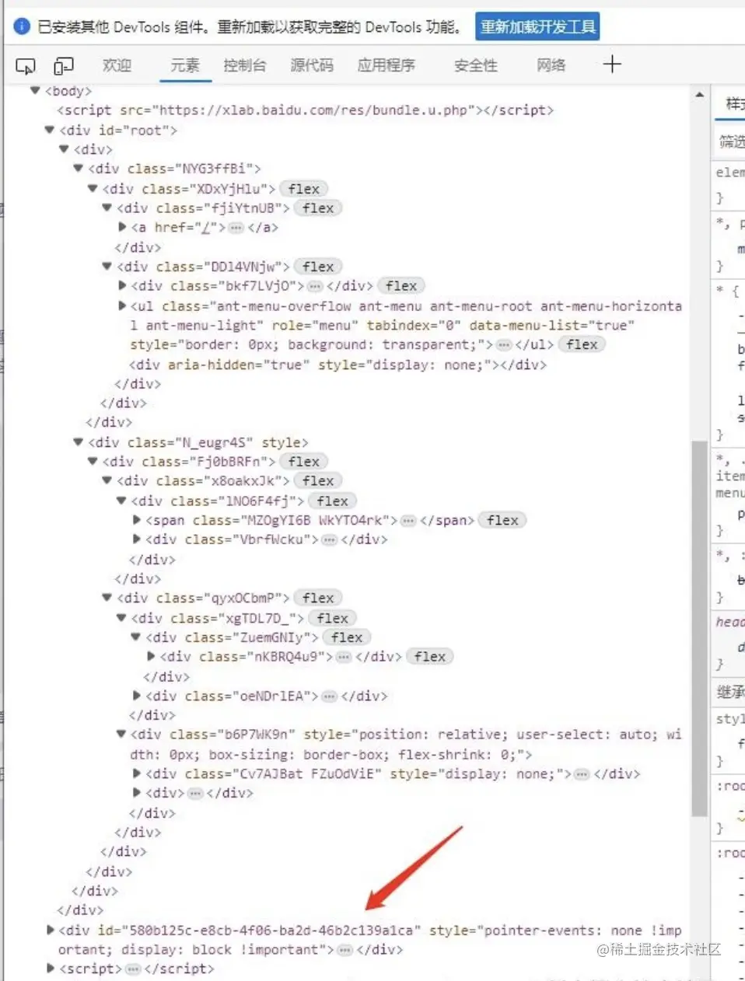Toggle flex badge beside ZuemGNIy div

point(347,637)
